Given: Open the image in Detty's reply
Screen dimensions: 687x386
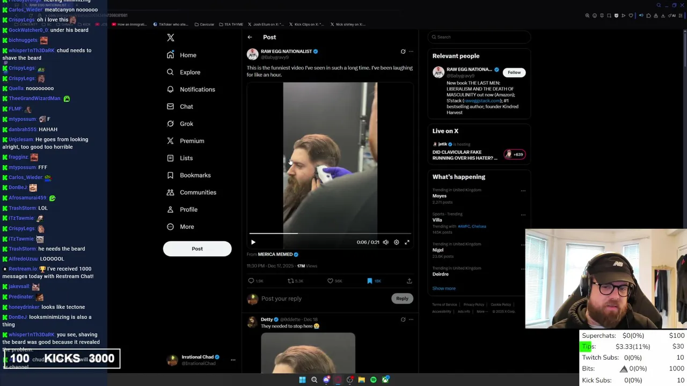Looking at the screenshot, I should coord(308,353).
